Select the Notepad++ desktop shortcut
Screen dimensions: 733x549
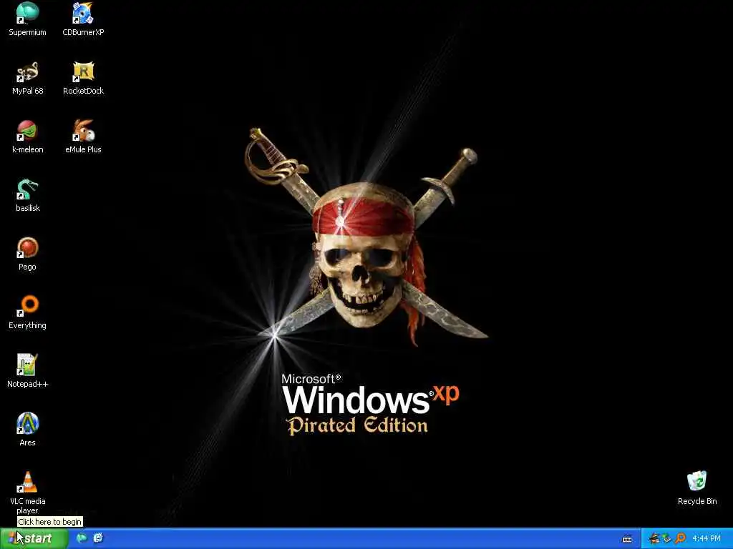pos(27,371)
